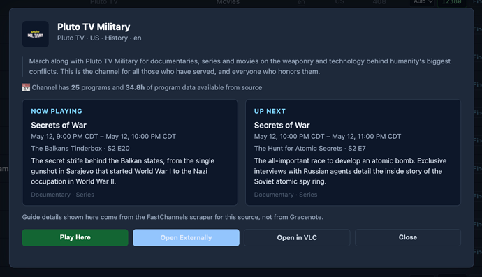Choose the Open Externally button

pyautogui.click(x=186, y=237)
